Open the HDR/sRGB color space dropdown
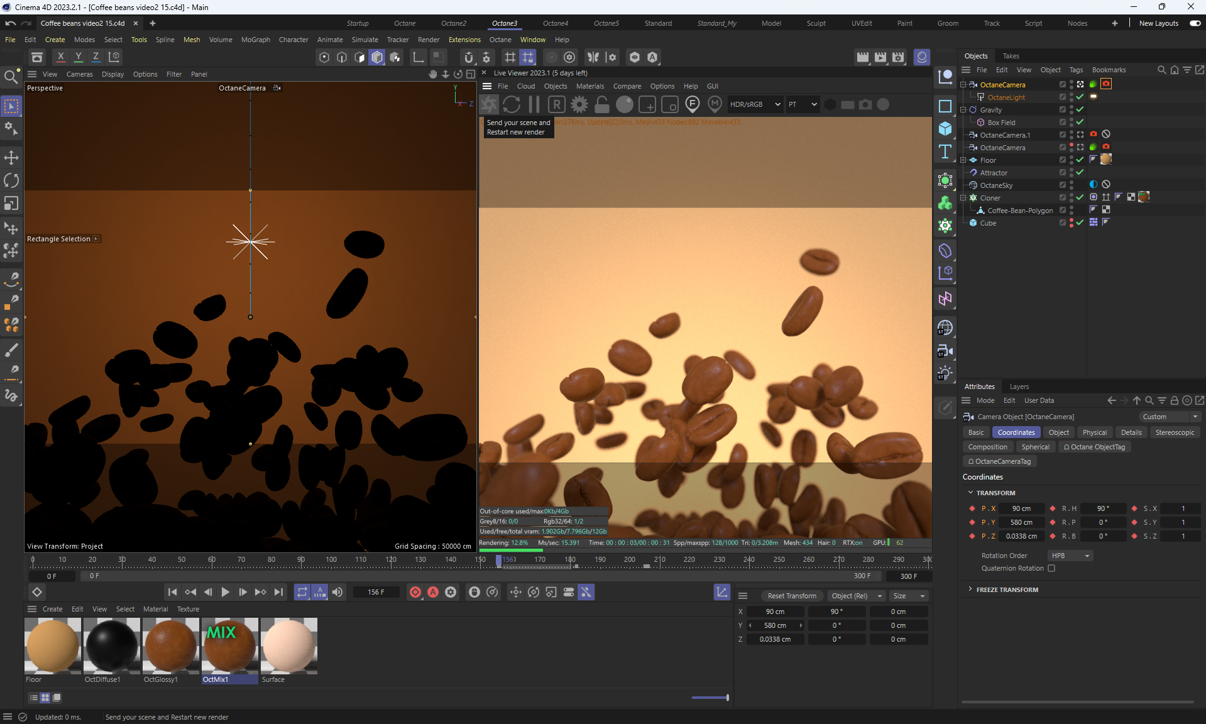 754,104
